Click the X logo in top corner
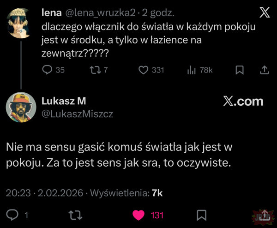The height and width of the screenshot is (228, 277). click(265, 12)
